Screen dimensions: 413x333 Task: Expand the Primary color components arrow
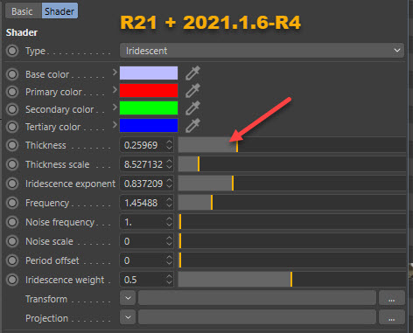pos(115,90)
